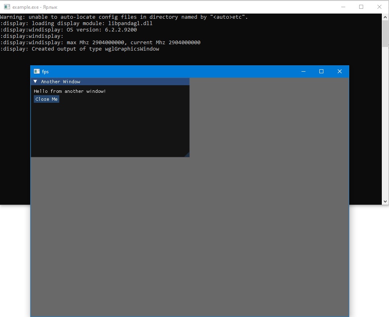Maximize the example.exe console window
This screenshot has width=389, height=317.
361,7
